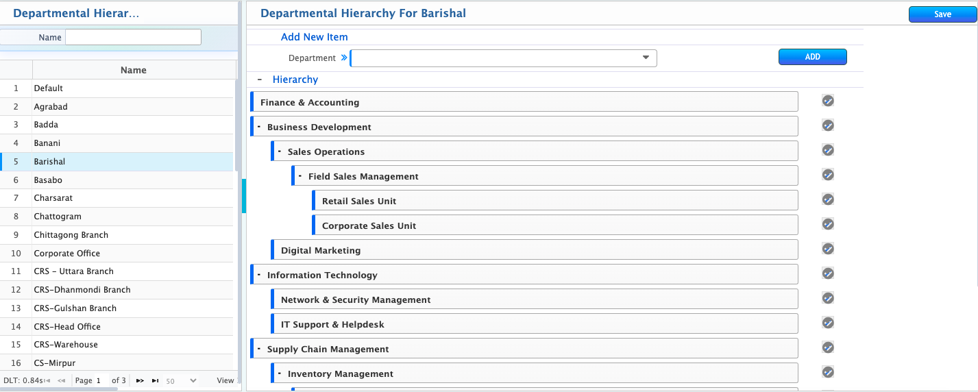Select the CRS-Gulshan Branch row
978x392 pixels.
pyautogui.click(x=117, y=308)
